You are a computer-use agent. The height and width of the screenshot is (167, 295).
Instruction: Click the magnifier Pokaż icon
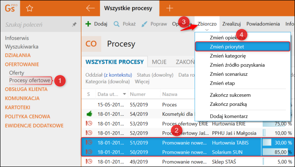116,24
